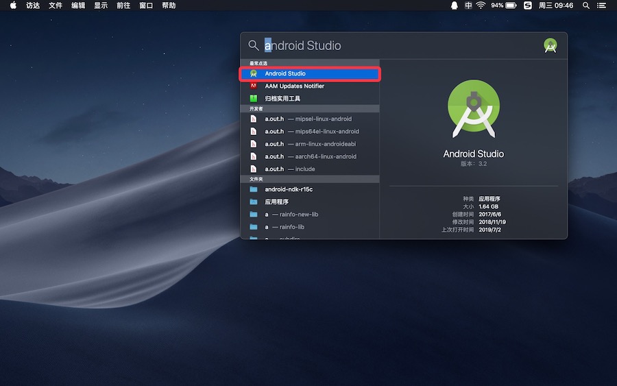Open the 文件 menu

pyautogui.click(x=56, y=5)
